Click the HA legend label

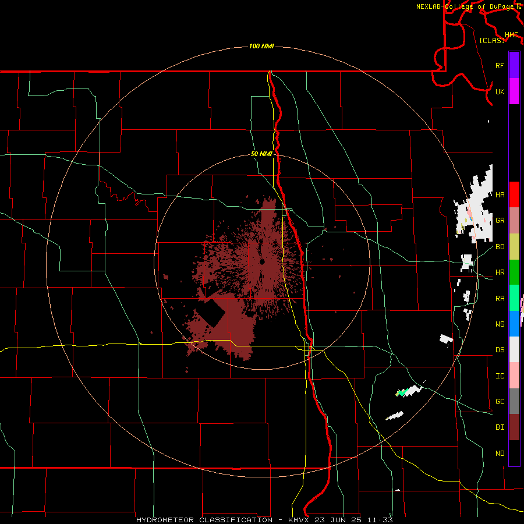click(500, 194)
